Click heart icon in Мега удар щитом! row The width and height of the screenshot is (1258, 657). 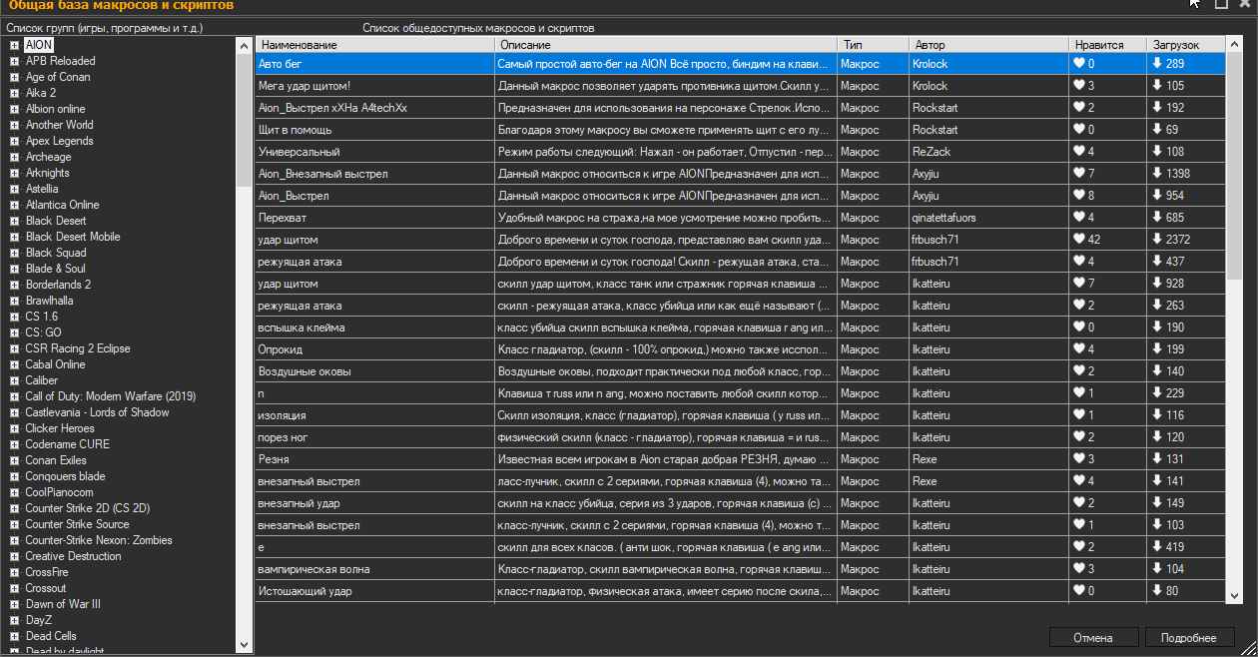click(x=1079, y=86)
